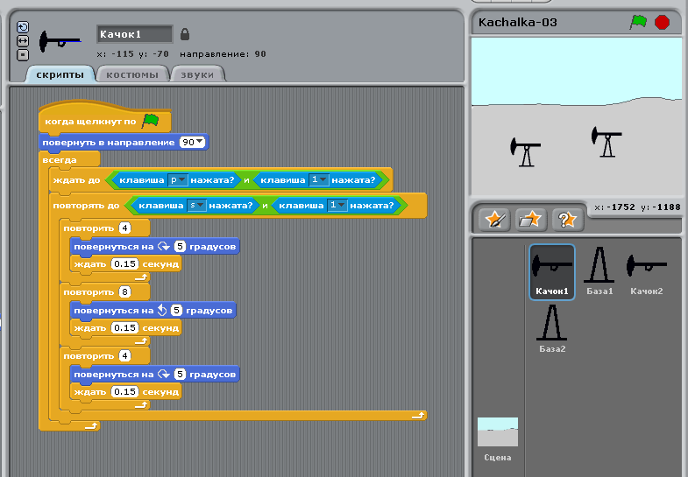Edit repeat count 8 in повторить block

click(x=124, y=292)
